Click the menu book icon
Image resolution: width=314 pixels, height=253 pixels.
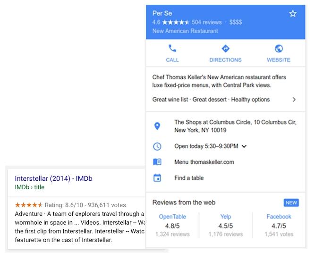point(157,162)
